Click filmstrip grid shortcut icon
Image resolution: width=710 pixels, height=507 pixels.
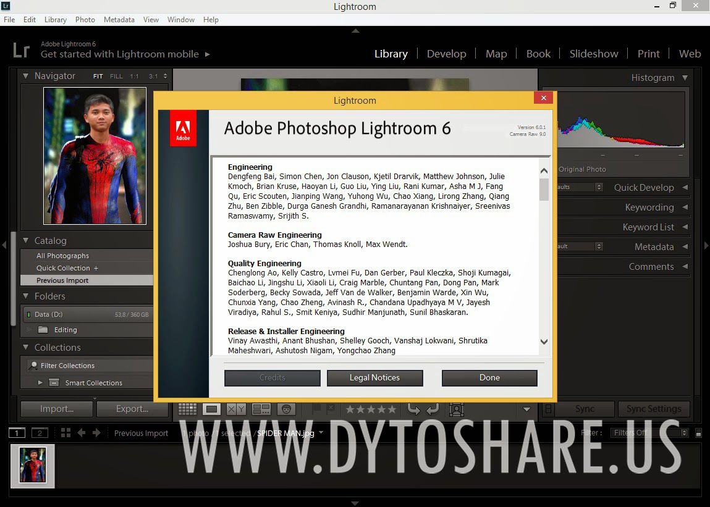pos(66,433)
